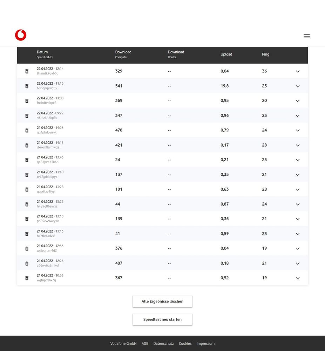This screenshot has width=325, height=351.
Task: Delete the entry z66wv6q8mfvd
Action: [27, 263]
